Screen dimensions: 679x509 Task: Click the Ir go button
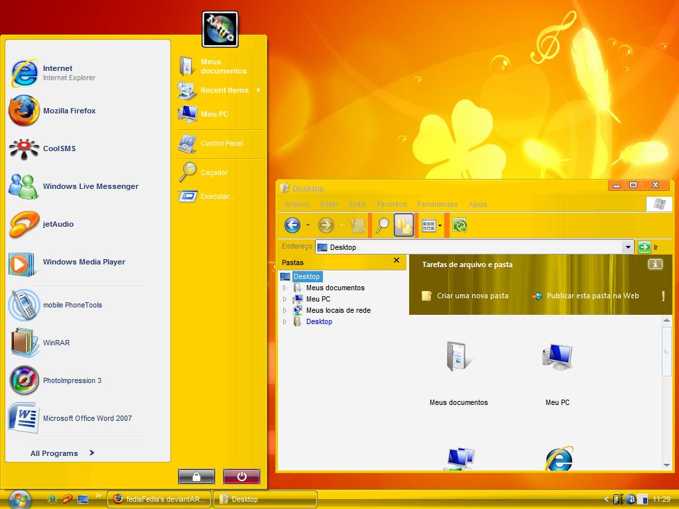(648, 247)
